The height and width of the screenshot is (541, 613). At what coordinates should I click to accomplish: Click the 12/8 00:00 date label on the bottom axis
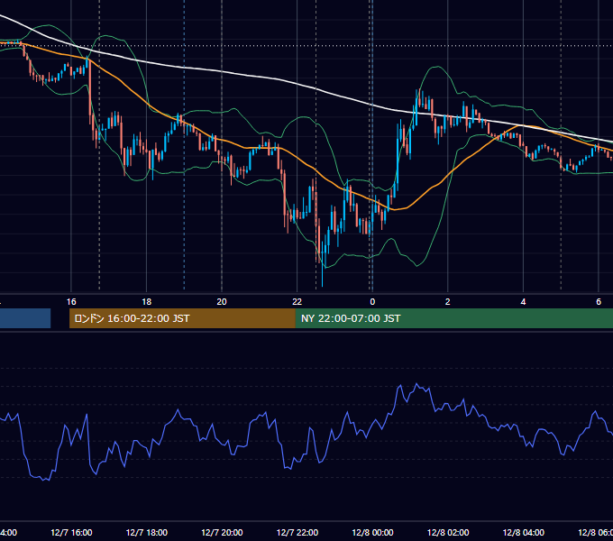pyautogui.click(x=372, y=532)
